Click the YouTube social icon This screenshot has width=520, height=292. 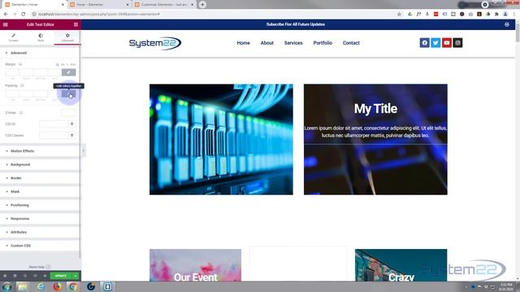coord(447,43)
